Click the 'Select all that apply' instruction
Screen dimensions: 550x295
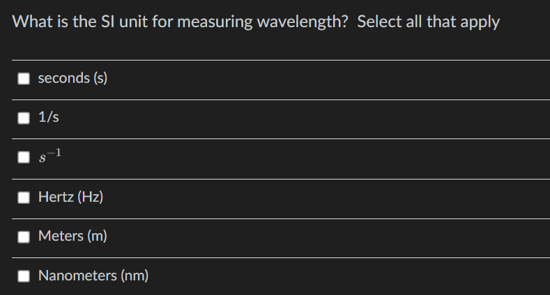click(428, 22)
